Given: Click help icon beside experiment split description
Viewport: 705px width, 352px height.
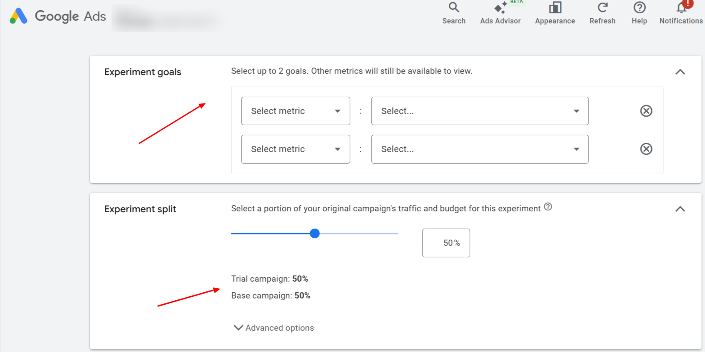Looking at the screenshot, I should (548, 207).
